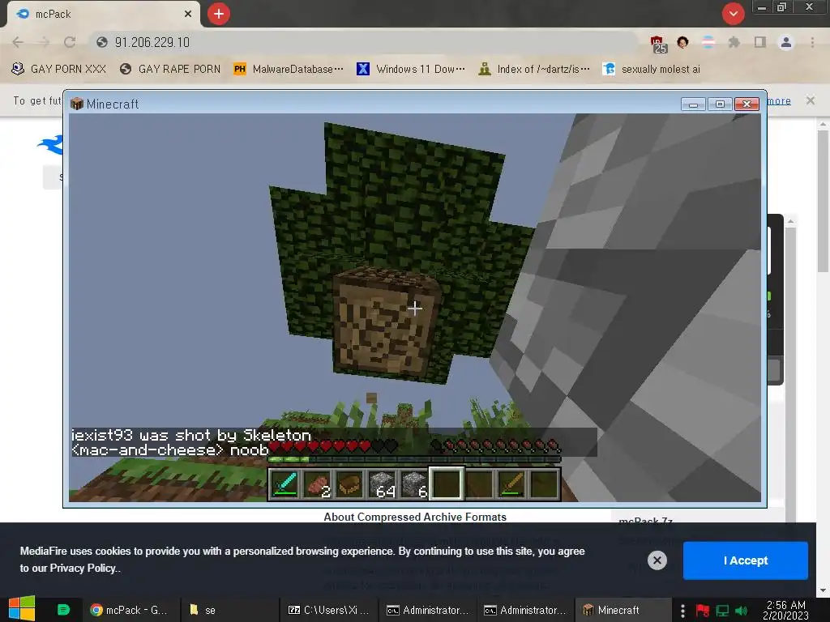Open second Administrator command prompt taskbar item
Screen dimensions: 830x622
525,610
